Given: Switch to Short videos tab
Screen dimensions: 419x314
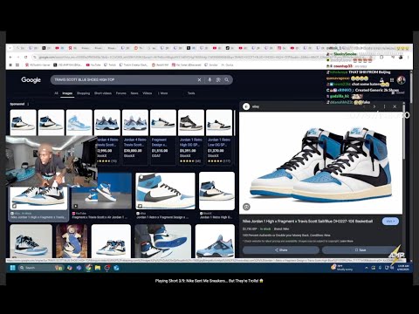Looking at the screenshot, I should click(103, 93).
